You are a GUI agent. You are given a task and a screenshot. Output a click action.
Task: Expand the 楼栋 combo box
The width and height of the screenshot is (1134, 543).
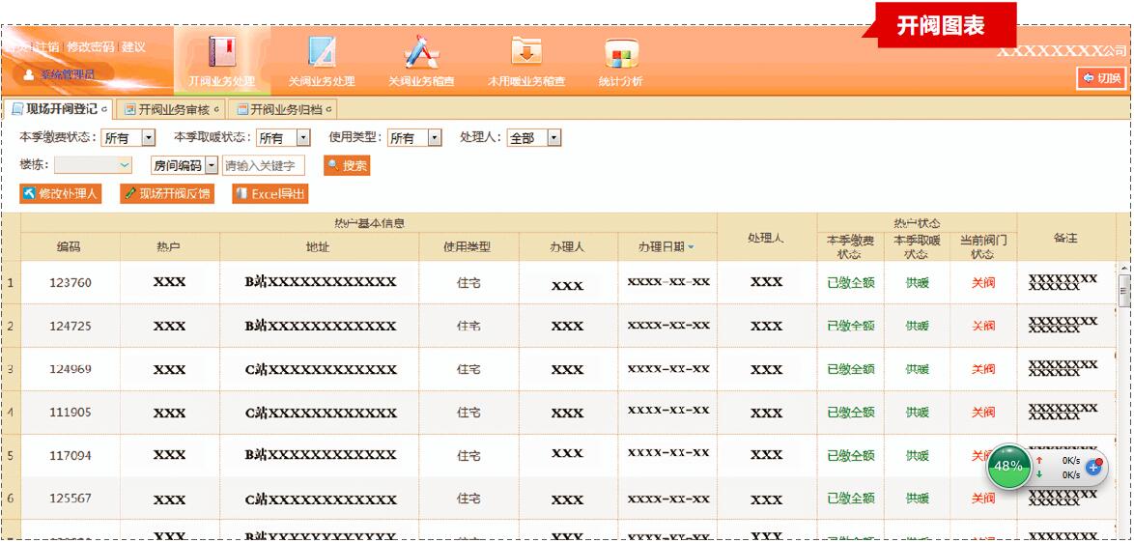(x=124, y=166)
